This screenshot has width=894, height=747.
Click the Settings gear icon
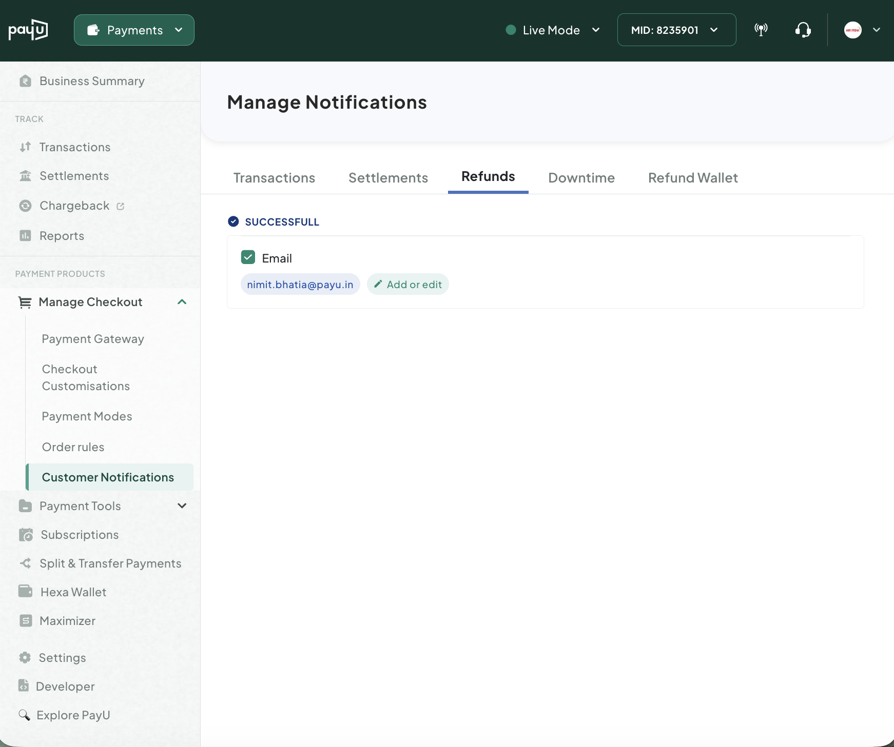point(25,657)
